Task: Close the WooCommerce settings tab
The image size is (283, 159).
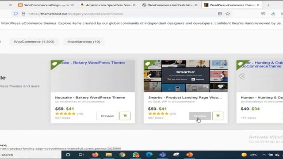Action: click(x=73, y=5)
